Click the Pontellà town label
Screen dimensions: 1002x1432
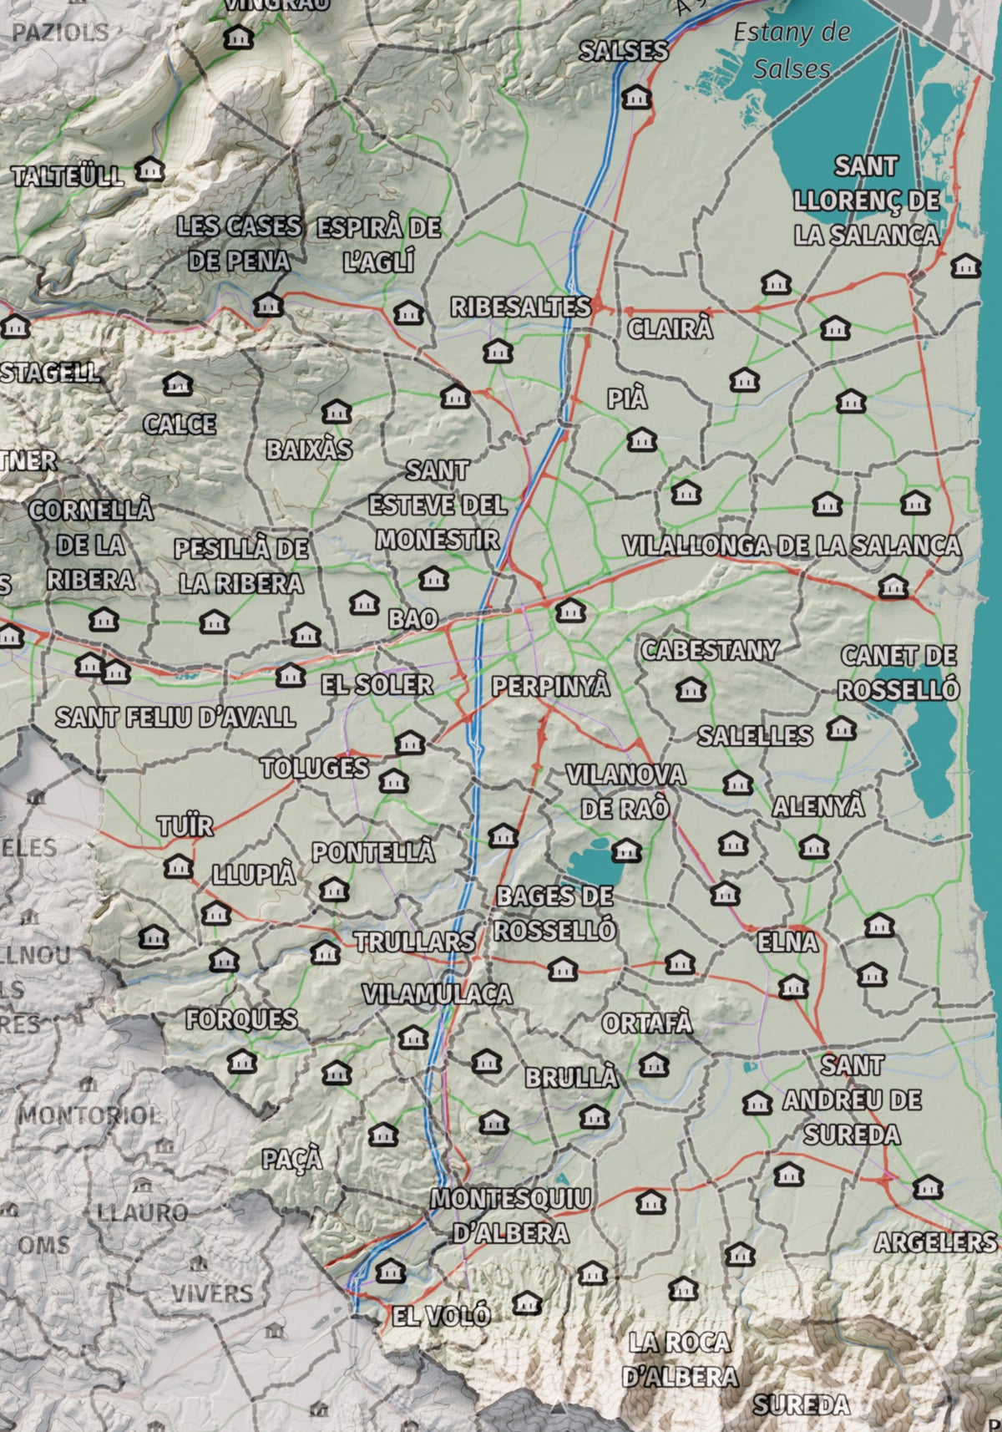point(373,852)
